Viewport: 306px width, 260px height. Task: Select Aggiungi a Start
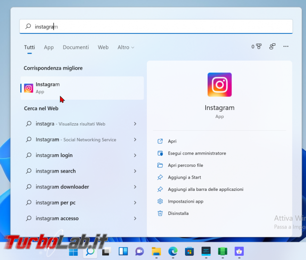tap(185, 177)
